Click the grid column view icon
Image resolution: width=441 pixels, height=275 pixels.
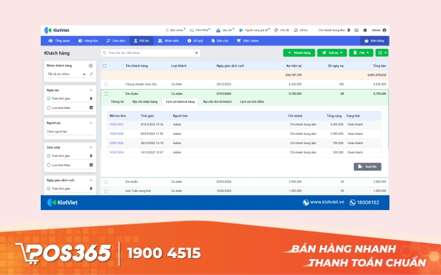pos(380,53)
